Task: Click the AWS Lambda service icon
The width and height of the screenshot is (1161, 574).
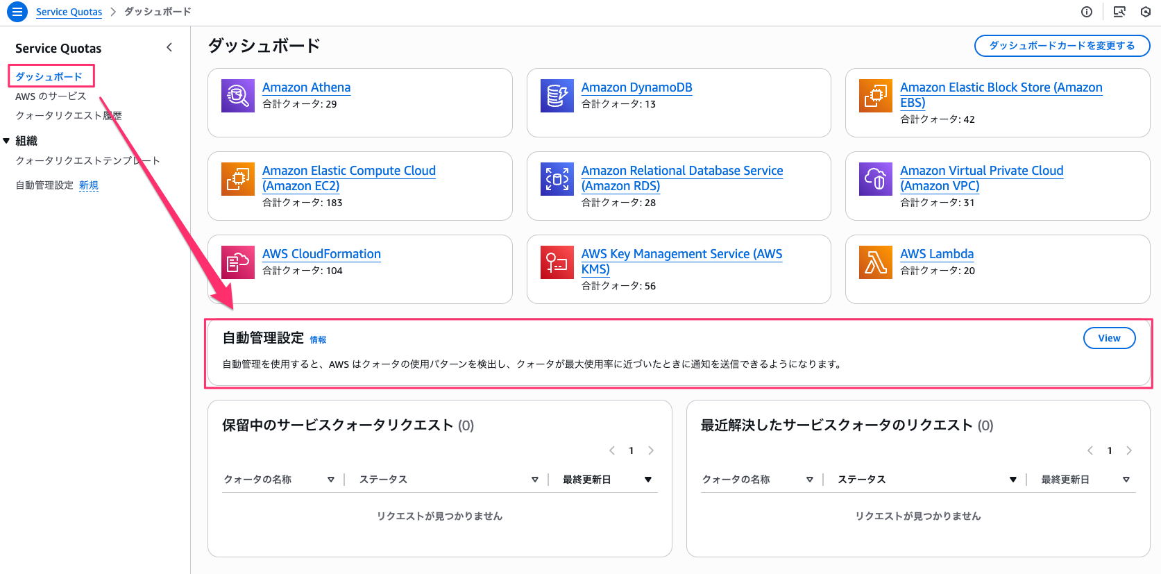Action: 875,262
